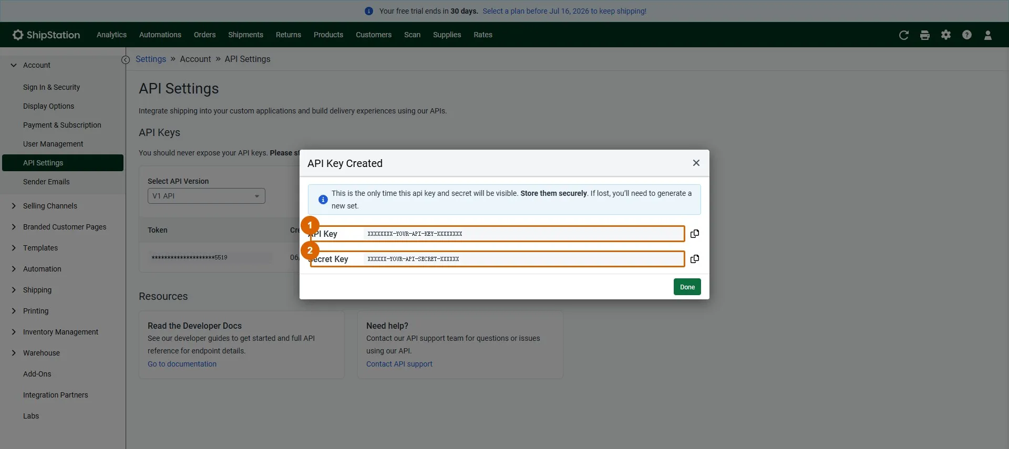
Task: Click the Done button
Action: pyautogui.click(x=687, y=287)
